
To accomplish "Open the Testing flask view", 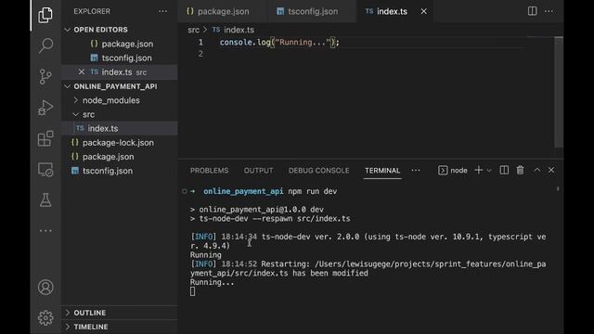I will coord(45,200).
